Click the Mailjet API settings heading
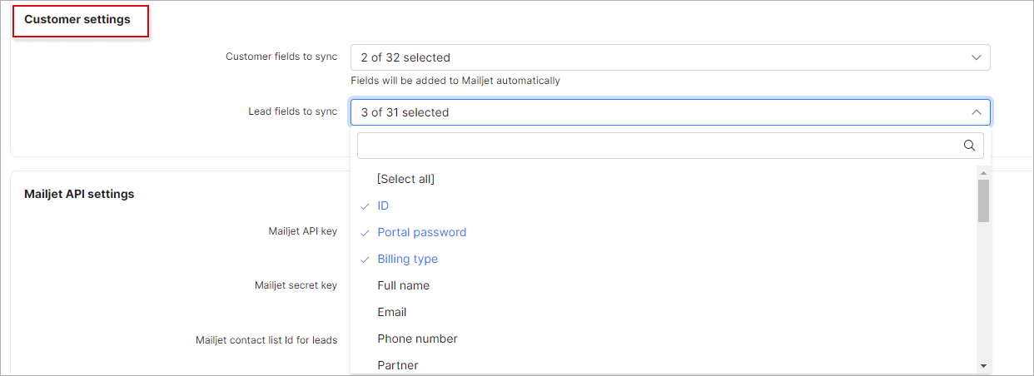This screenshot has width=1034, height=376. (79, 194)
